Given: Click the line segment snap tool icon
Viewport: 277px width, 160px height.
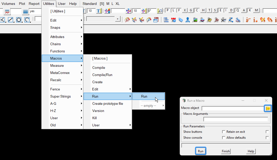Looking at the screenshot, I should (10, 20).
